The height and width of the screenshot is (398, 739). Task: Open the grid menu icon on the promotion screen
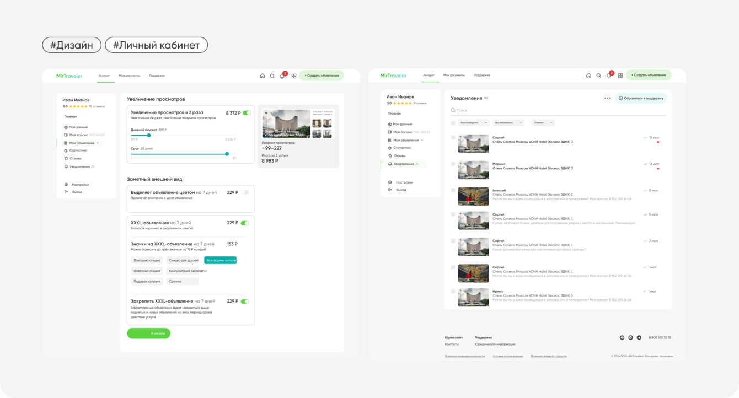pyautogui.click(x=294, y=76)
